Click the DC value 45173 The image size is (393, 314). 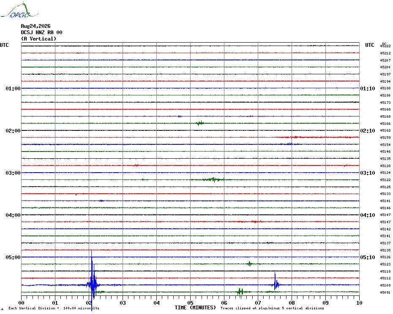point(385,103)
